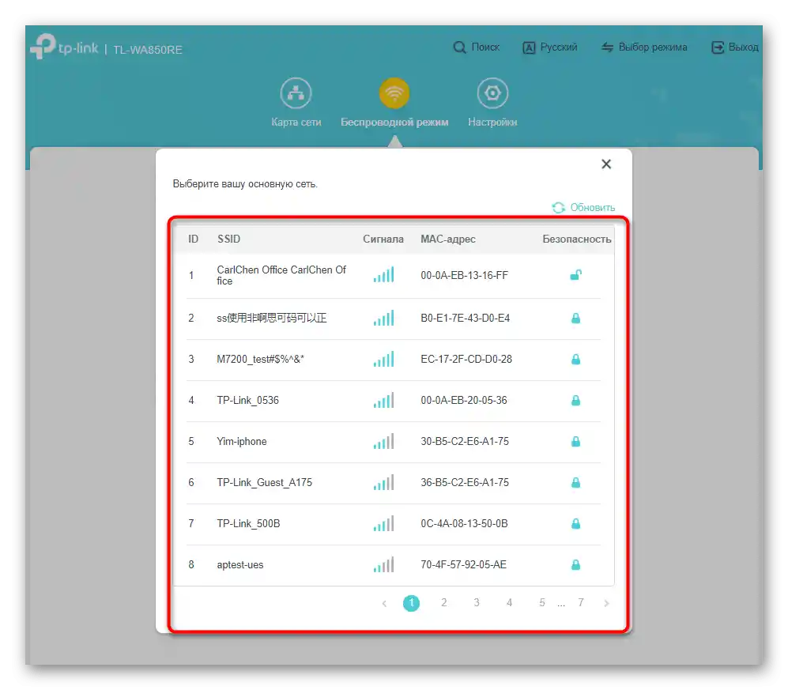This screenshot has height=690, width=788.
Task: Select the M7200_test#$%^&* network
Action: [x=260, y=360]
